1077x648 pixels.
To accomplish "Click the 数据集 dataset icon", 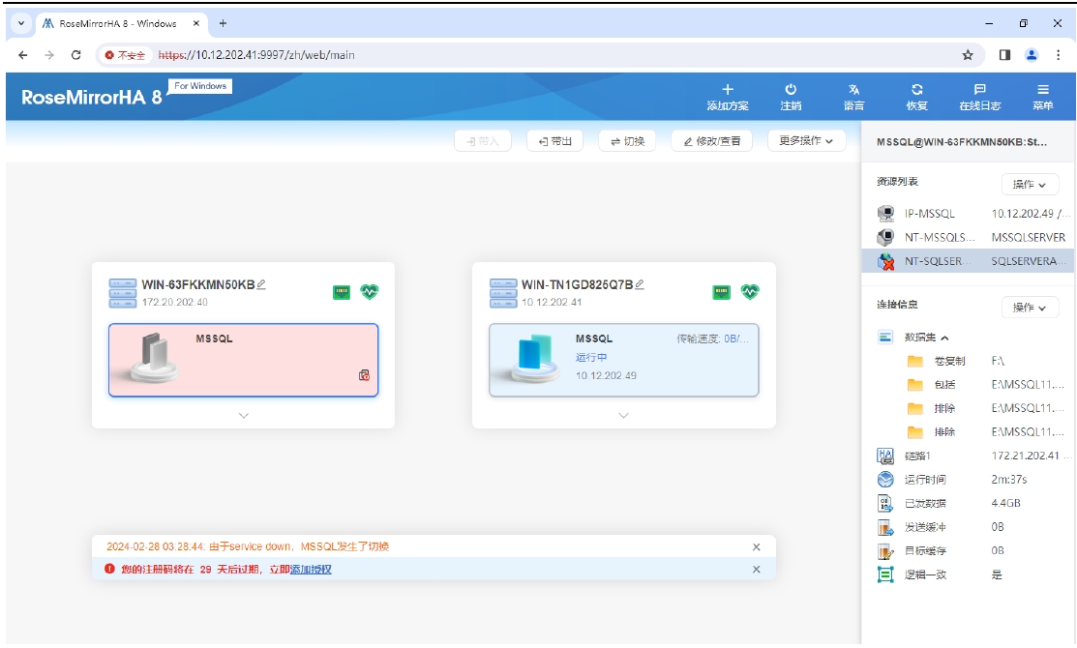I will coord(885,337).
